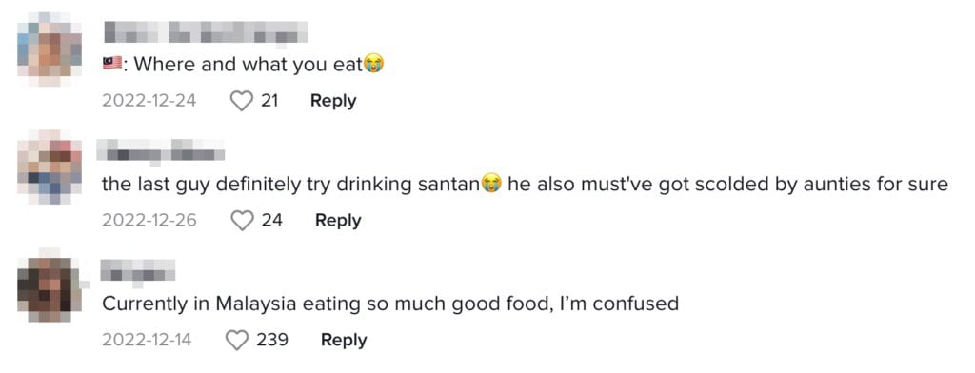This screenshot has width=975, height=373.
Task: Click the 21 likes count
Action: click(269, 101)
